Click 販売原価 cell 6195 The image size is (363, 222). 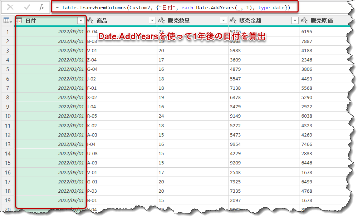point(325,32)
